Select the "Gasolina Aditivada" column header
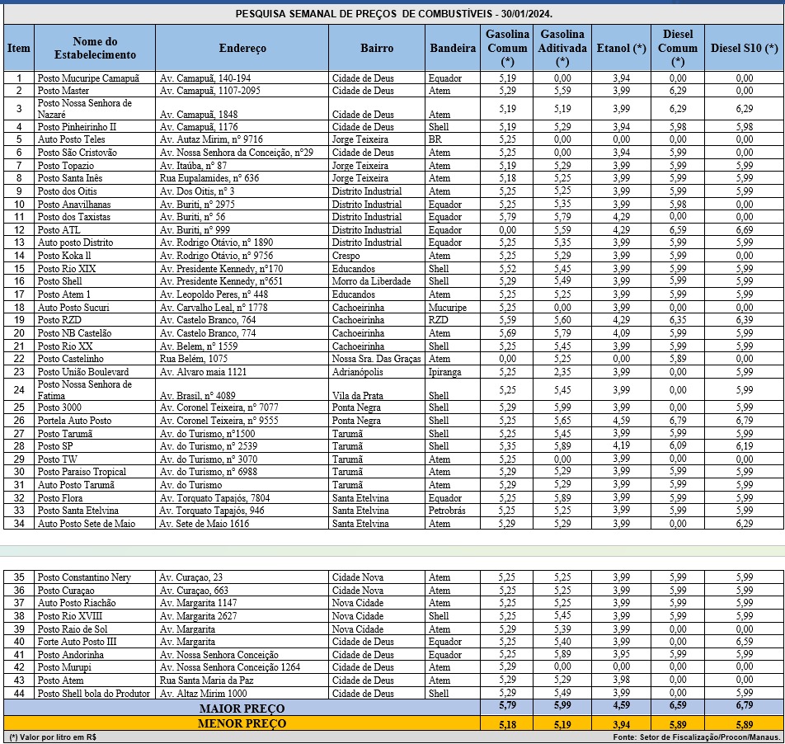 pos(562,48)
